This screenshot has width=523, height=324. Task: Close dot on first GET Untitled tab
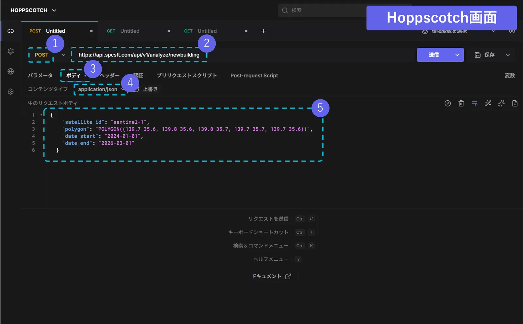pos(169,31)
